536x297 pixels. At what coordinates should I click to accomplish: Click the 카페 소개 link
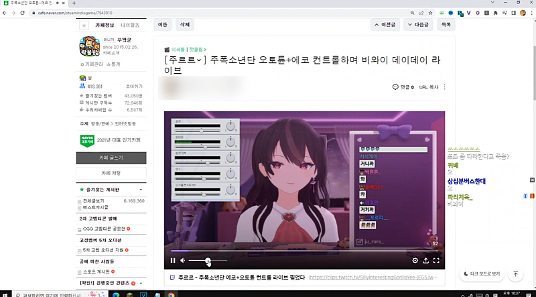(110, 54)
